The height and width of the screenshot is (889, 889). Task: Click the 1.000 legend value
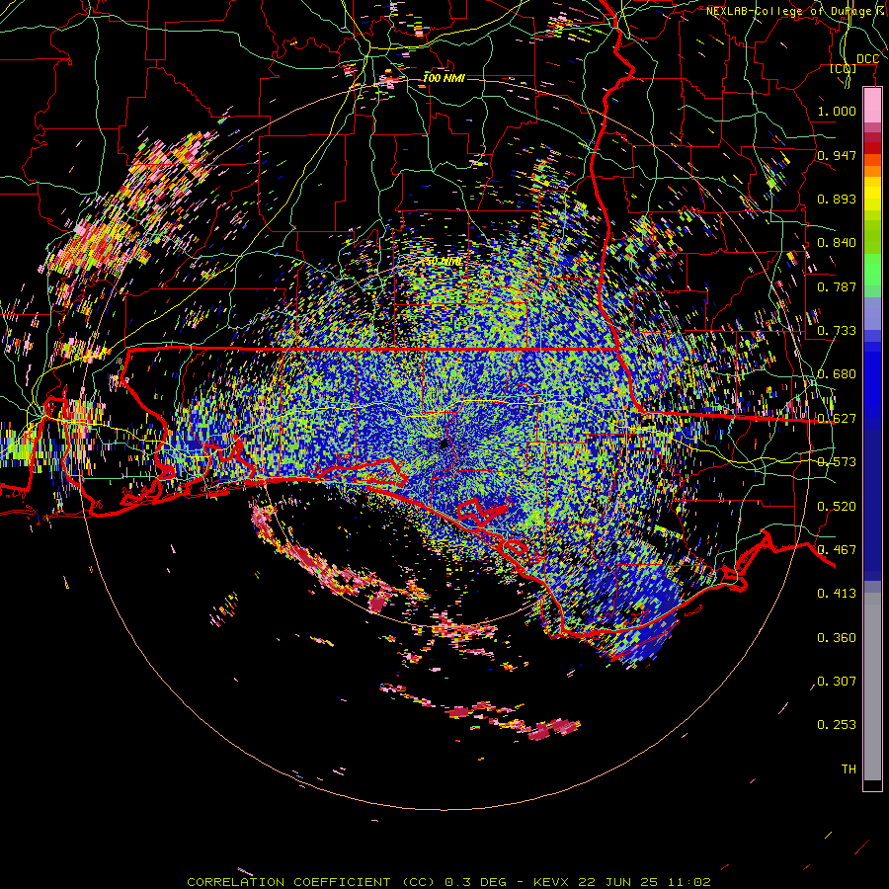pos(837,111)
